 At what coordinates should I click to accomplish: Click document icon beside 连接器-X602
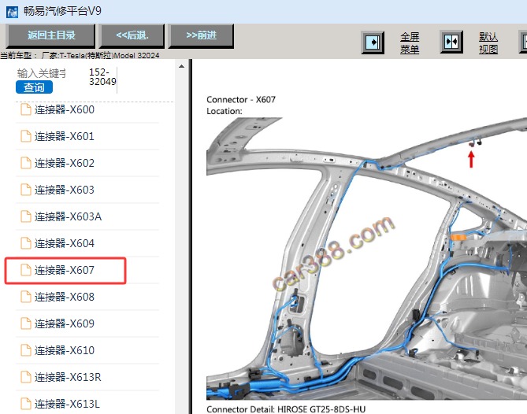[26, 163]
